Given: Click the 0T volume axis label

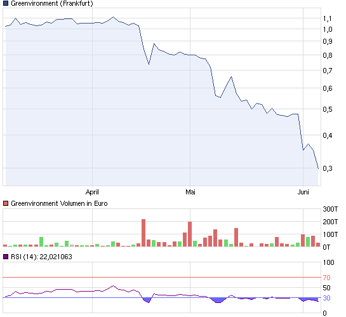Looking at the screenshot, I should (x=327, y=247).
